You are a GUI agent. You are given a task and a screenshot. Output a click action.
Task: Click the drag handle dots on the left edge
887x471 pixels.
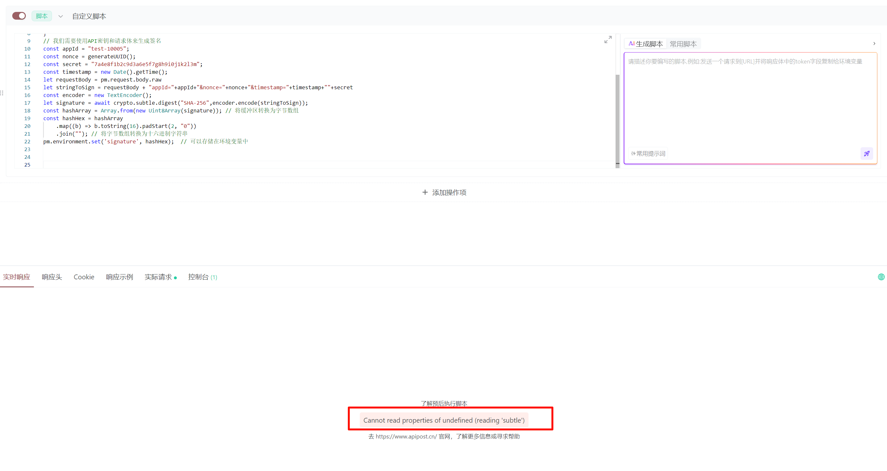point(2,93)
